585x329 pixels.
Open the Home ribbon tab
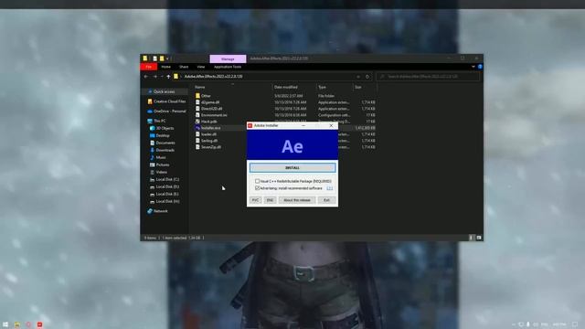166,67
